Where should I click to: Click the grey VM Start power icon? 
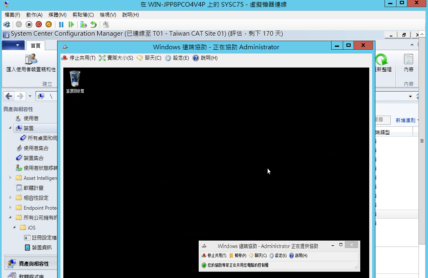pos(19,24)
